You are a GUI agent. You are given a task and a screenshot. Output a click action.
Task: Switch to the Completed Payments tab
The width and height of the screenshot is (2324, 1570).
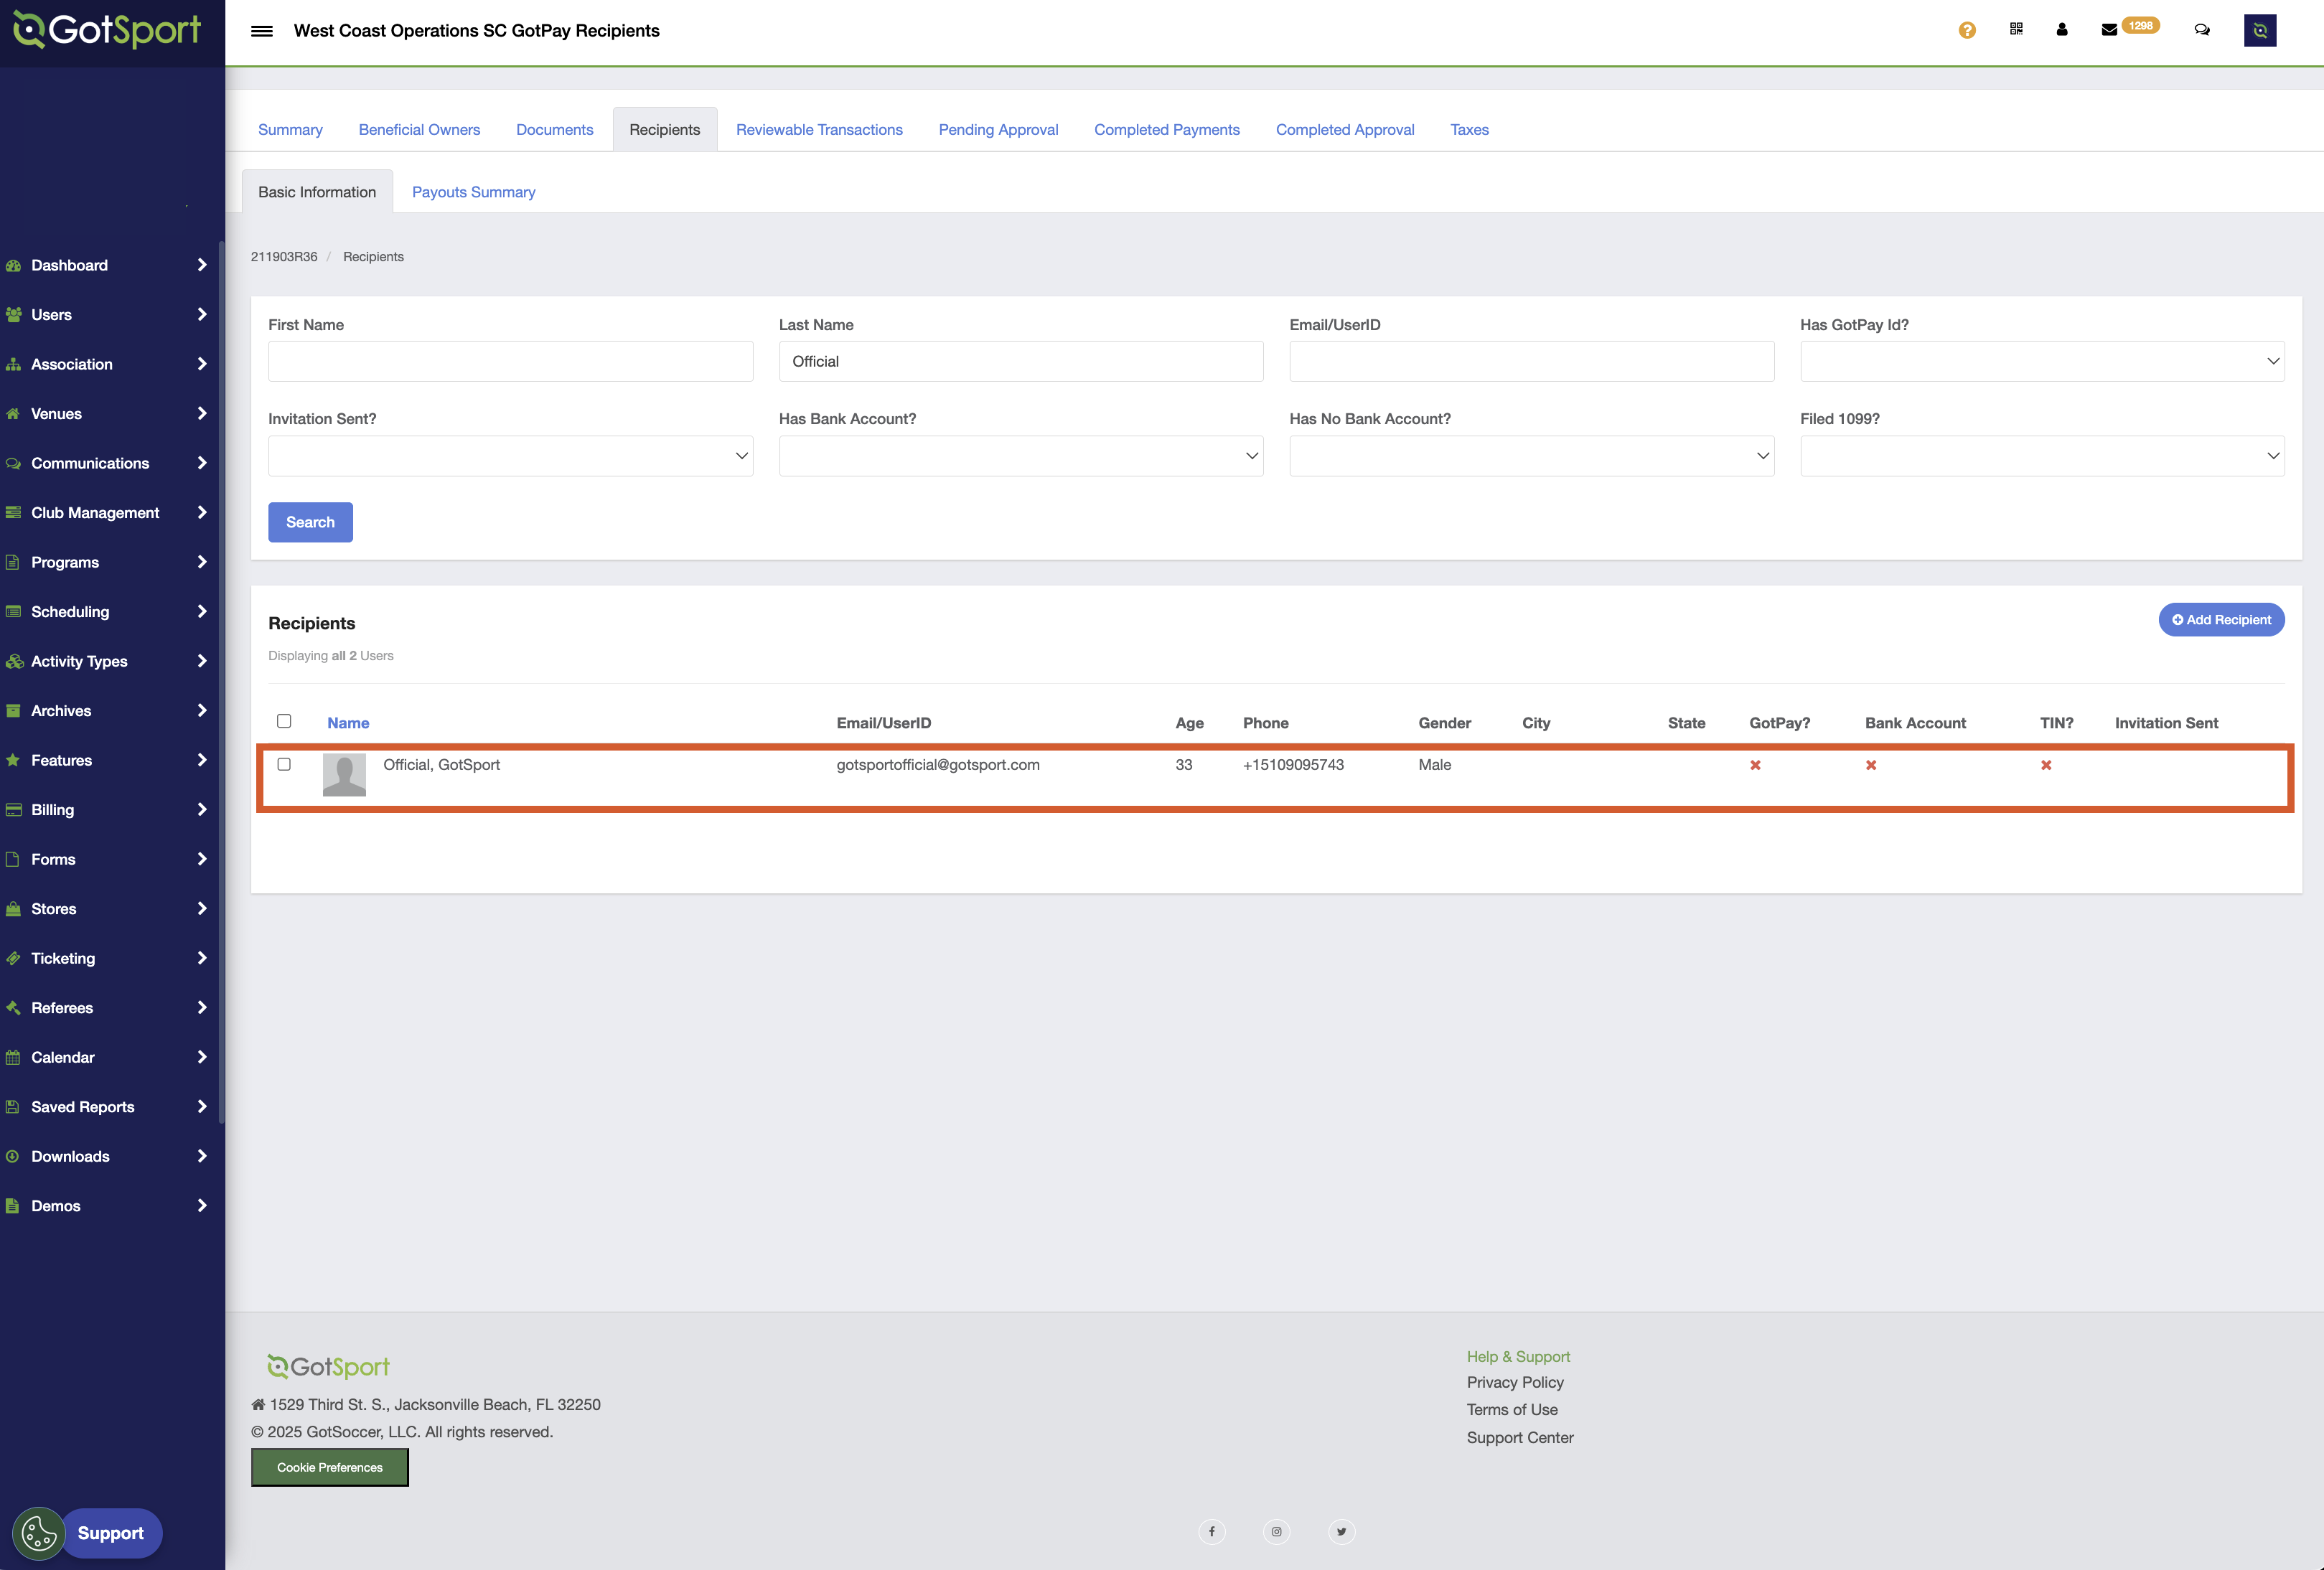[1166, 130]
